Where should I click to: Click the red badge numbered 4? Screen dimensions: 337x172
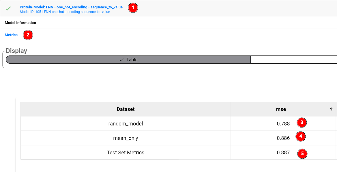click(x=301, y=136)
